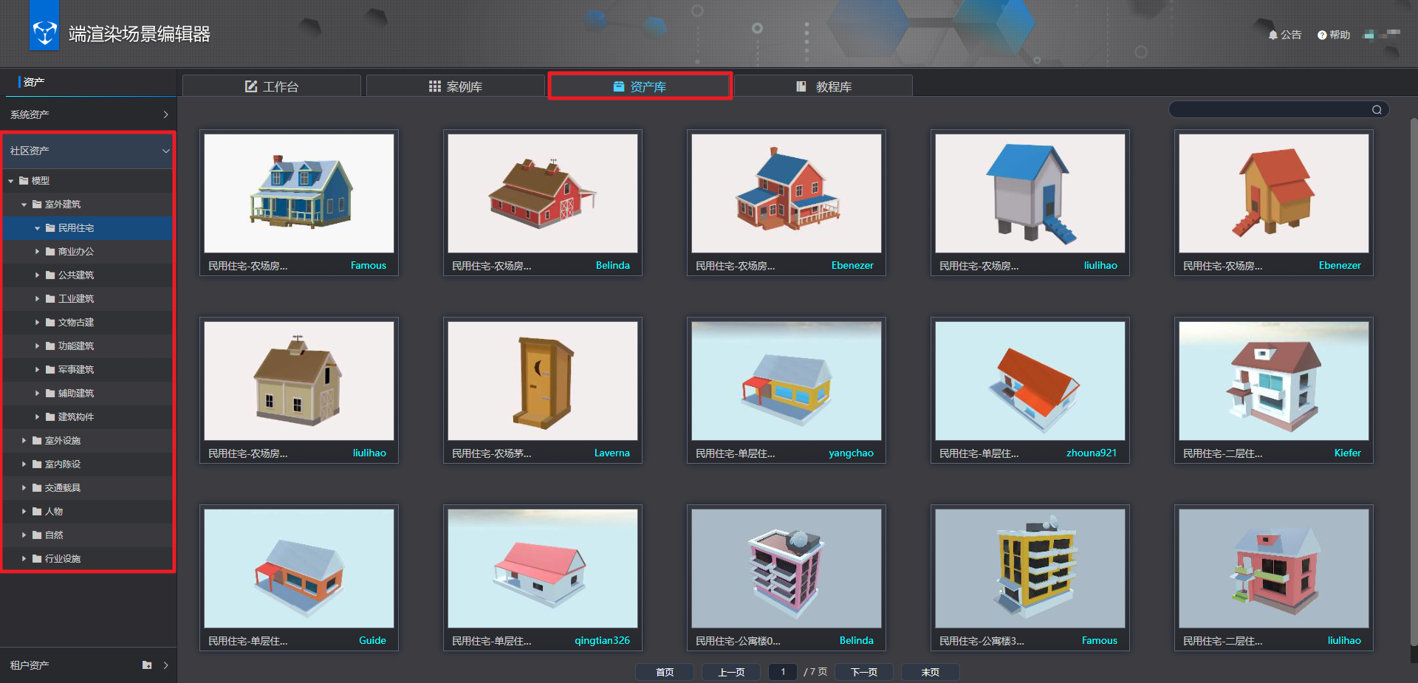Click author name qingtian326

602,641
